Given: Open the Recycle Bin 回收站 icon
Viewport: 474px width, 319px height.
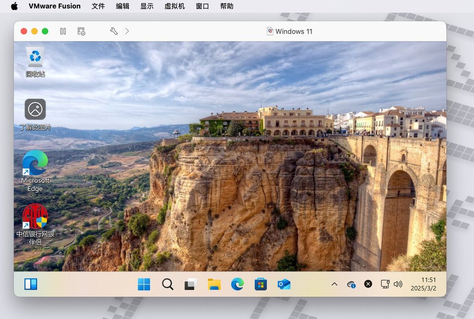Looking at the screenshot, I should 35,62.
